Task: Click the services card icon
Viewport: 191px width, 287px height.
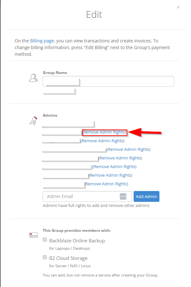Action: coord(33,235)
